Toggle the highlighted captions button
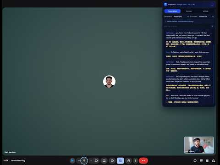This screenshot has height=165, width=220. coord(121,160)
